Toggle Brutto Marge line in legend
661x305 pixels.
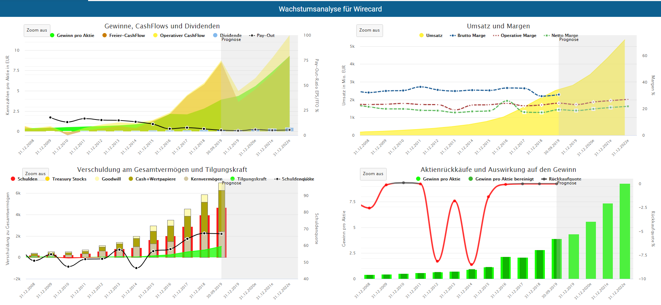pos(471,36)
